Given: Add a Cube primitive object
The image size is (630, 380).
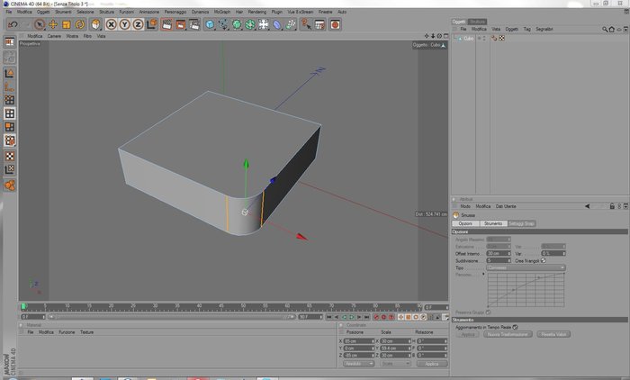Looking at the screenshot, I should coord(210,24).
